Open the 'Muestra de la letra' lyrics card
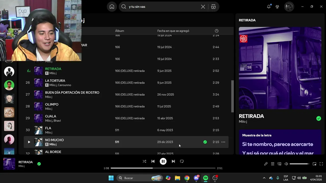 [x=280, y=142]
